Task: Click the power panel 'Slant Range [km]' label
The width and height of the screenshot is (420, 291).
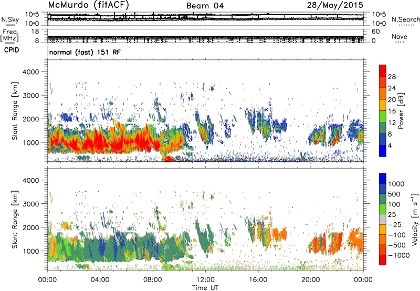Action: pyautogui.click(x=15, y=111)
